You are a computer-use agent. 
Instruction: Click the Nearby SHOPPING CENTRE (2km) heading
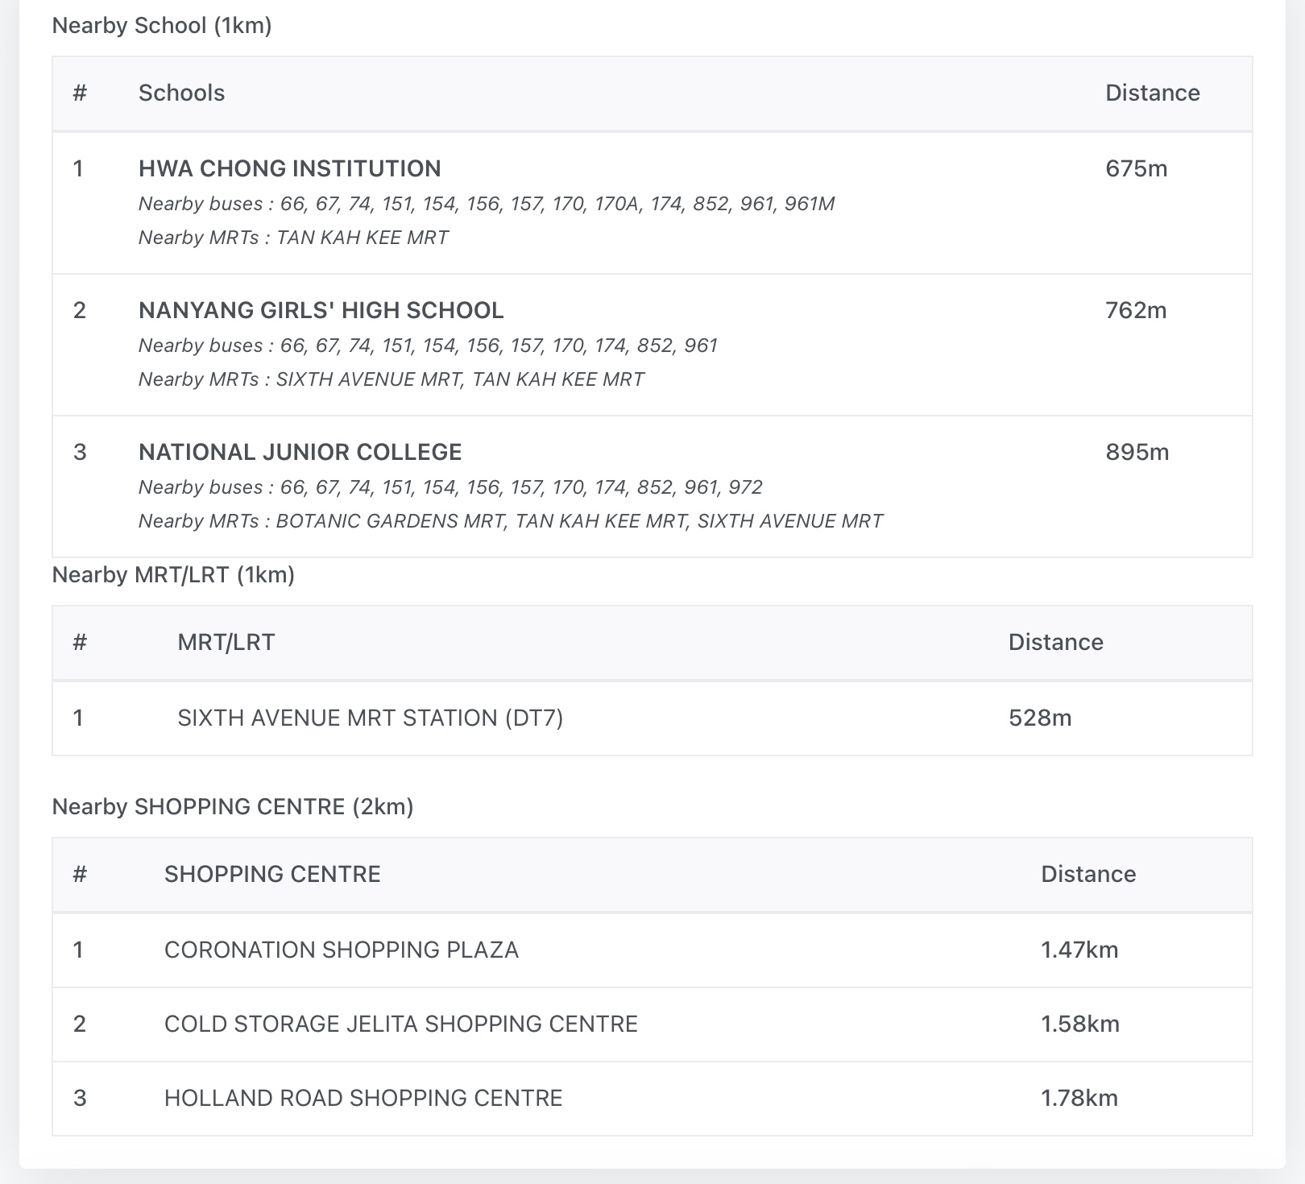(232, 807)
